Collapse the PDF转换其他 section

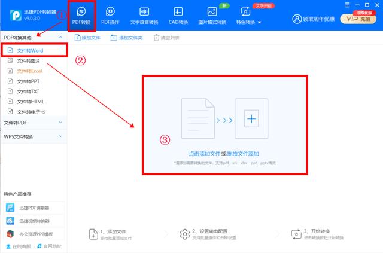tap(60, 37)
